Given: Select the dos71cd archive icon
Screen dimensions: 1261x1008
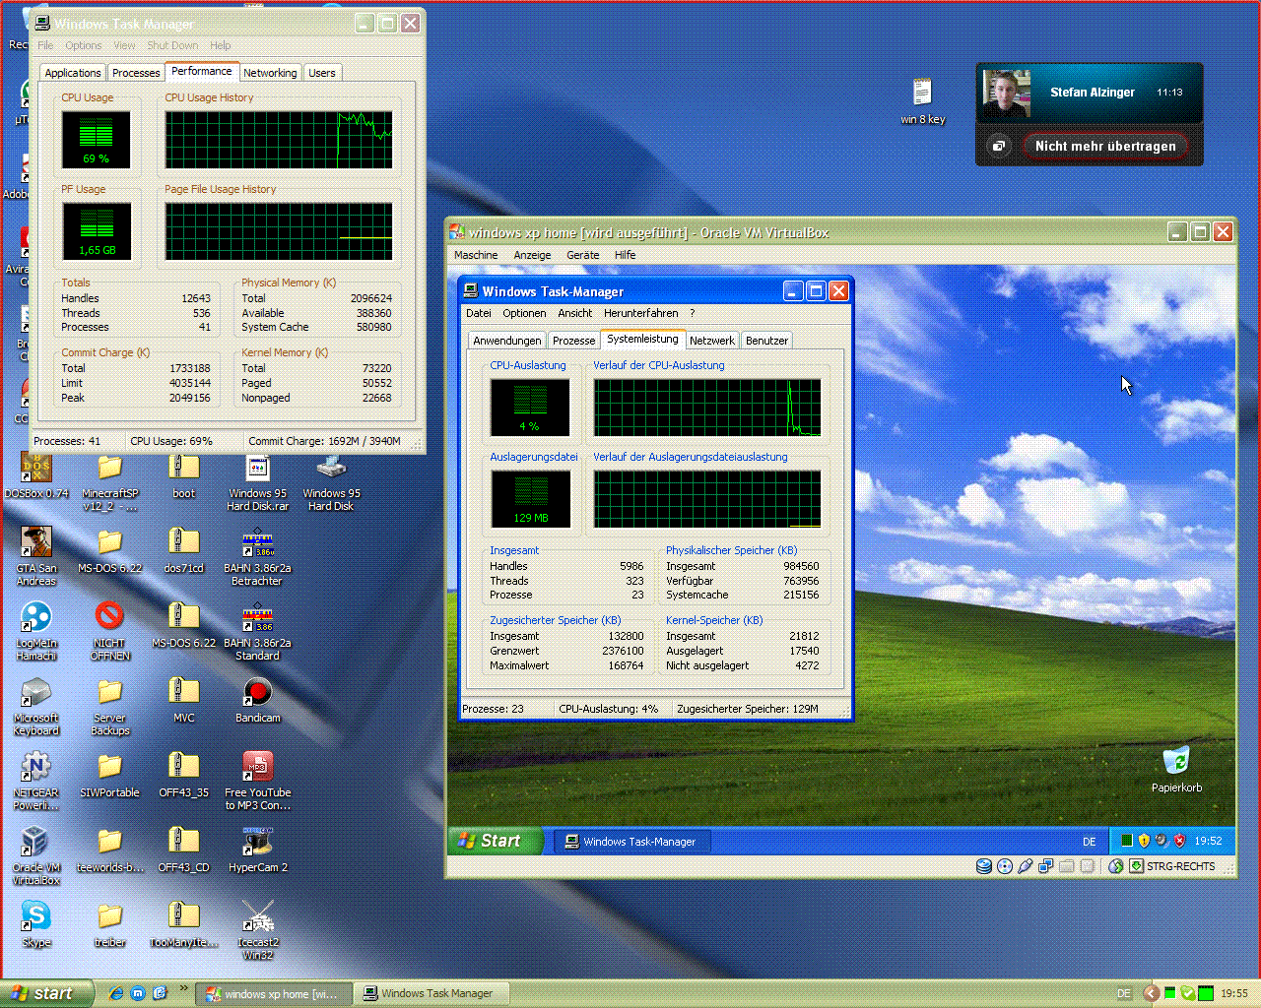Looking at the screenshot, I should click(184, 542).
